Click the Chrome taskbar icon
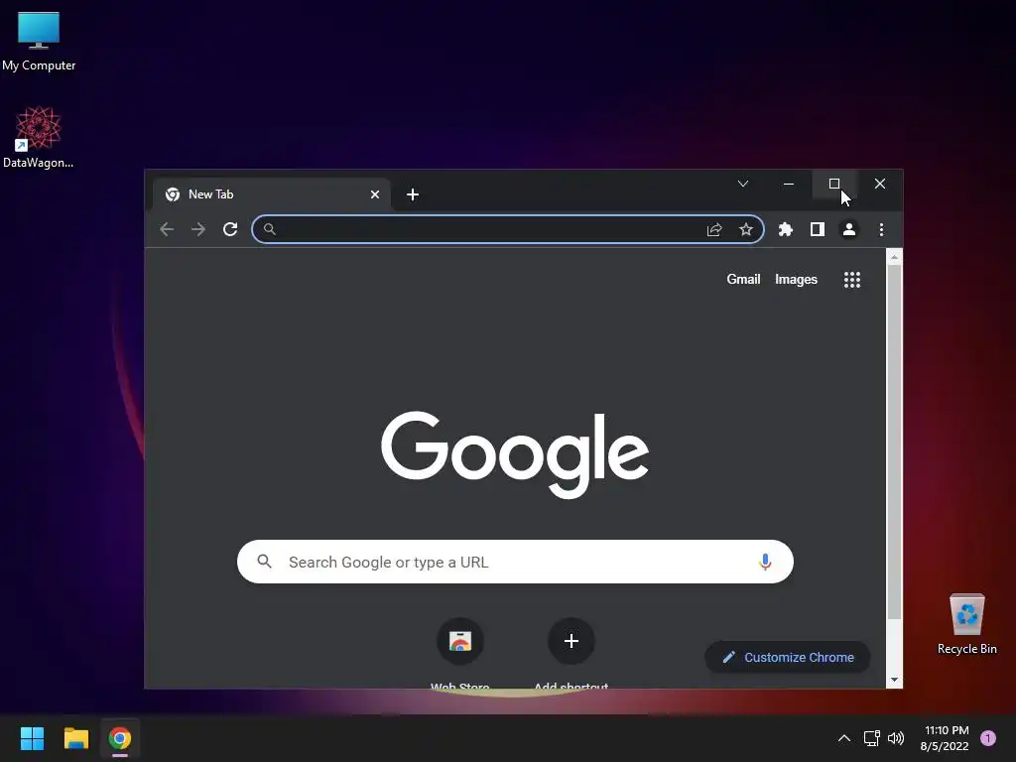The image size is (1016, 762). pyautogui.click(x=120, y=738)
